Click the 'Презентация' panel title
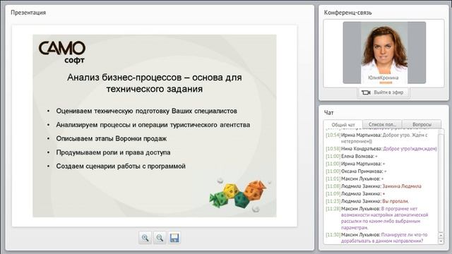This screenshot has width=452, height=254. click(28, 13)
